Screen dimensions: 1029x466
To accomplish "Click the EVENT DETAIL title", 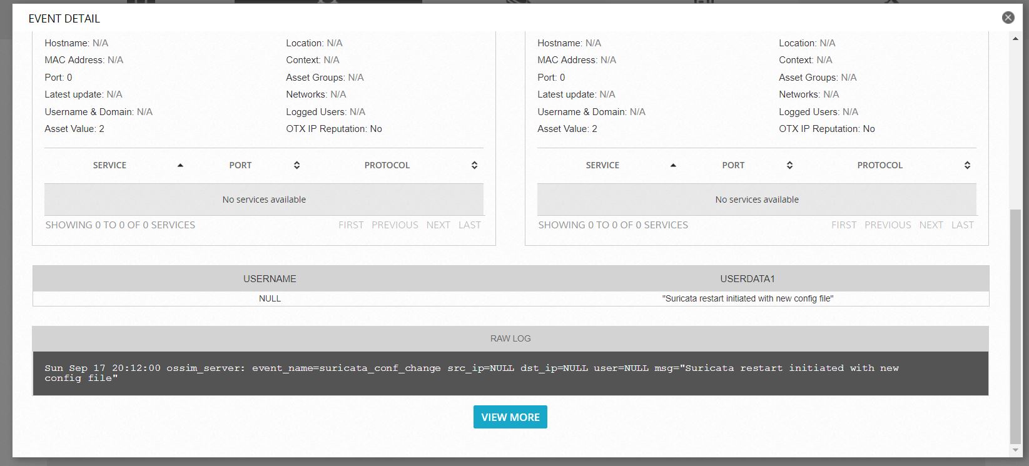I will point(64,19).
